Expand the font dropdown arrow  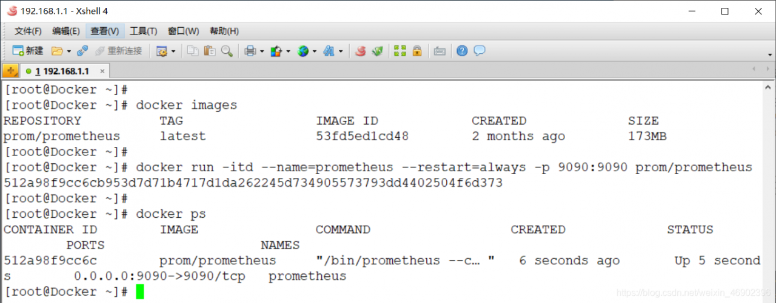point(341,51)
